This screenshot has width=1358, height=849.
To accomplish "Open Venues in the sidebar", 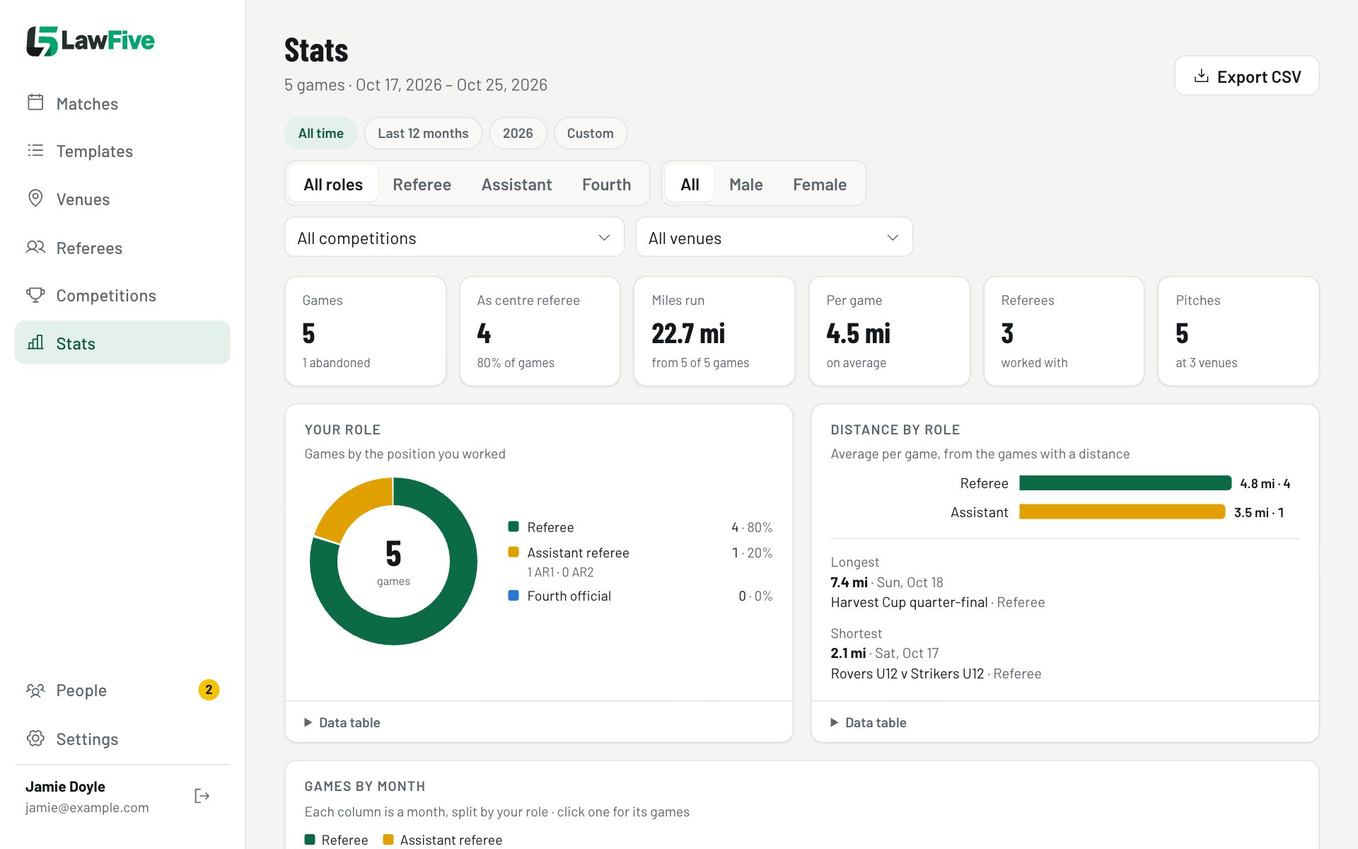I will 122,199.
